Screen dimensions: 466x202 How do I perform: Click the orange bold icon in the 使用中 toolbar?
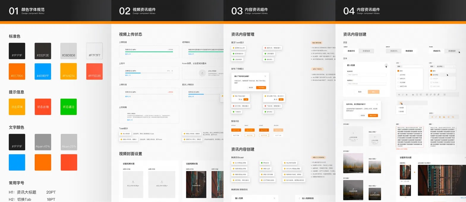point(440,117)
